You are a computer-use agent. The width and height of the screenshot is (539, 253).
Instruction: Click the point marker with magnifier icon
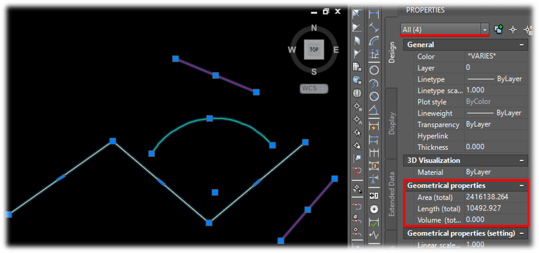click(x=357, y=145)
